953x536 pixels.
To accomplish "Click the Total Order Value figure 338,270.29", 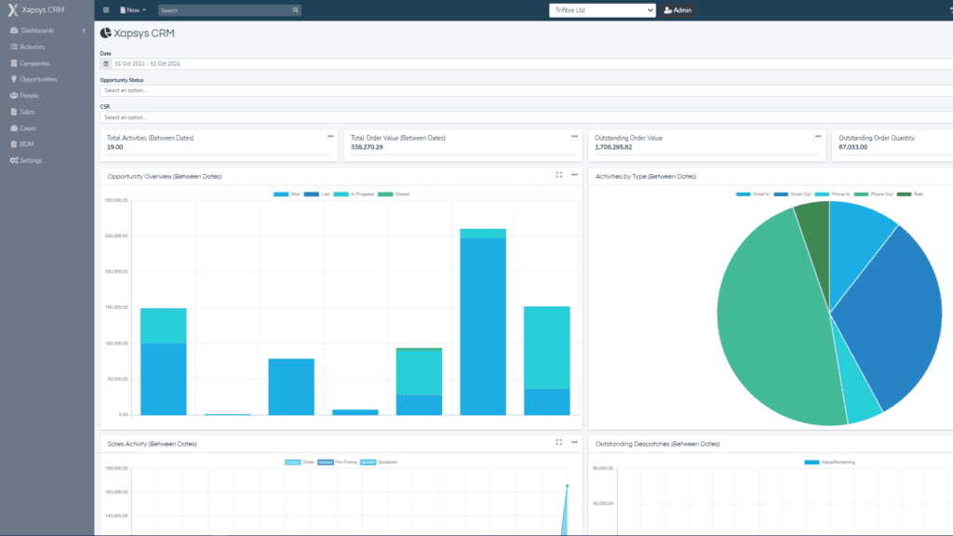I will pyautogui.click(x=367, y=147).
